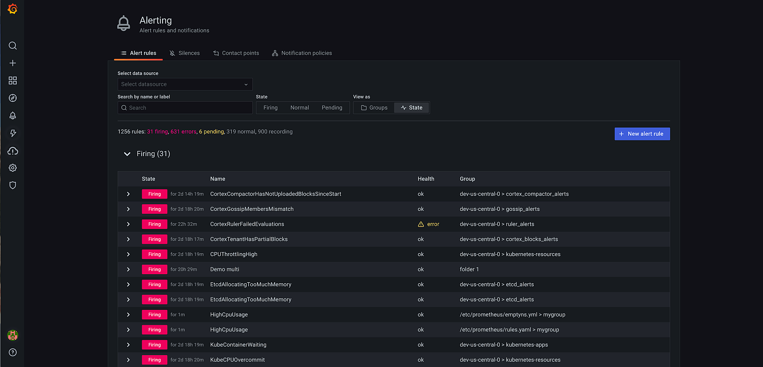Open the Dashboards grid icon
The image size is (763, 367).
[x=13, y=80]
